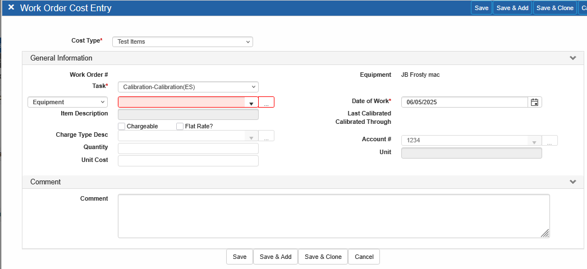Image resolution: width=587 pixels, height=269 pixels.
Task: Click the ellipsis lookup beside equipment item field
Action: tap(267, 103)
